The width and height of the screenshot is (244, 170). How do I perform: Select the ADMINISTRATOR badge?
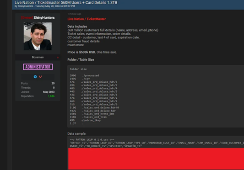[x=38, y=67]
